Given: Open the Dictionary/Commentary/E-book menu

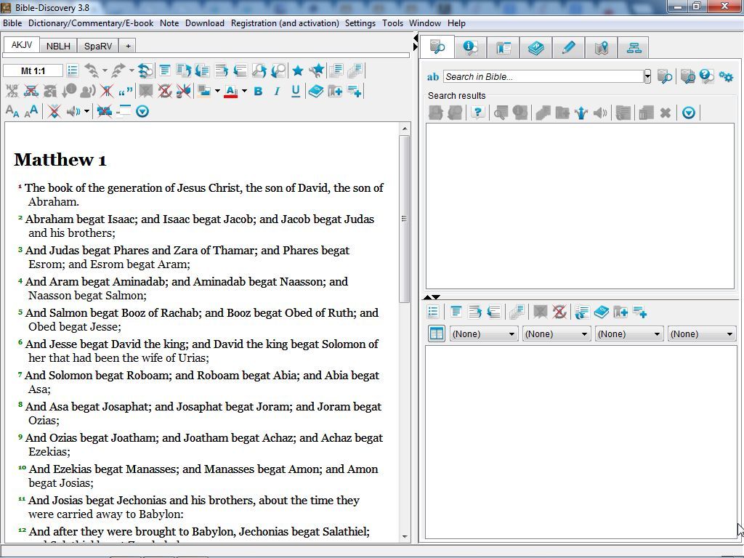Looking at the screenshot, I should pyautogui.click(x=91, y=23).
